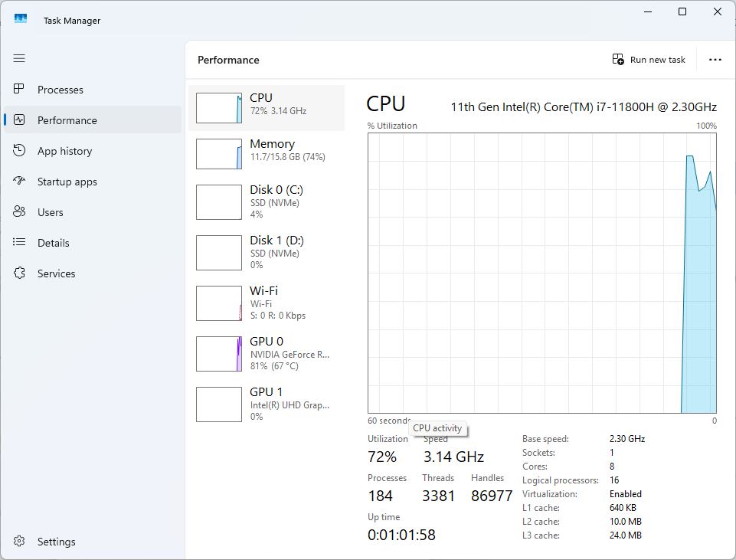Click the Performance page heading

228,60
